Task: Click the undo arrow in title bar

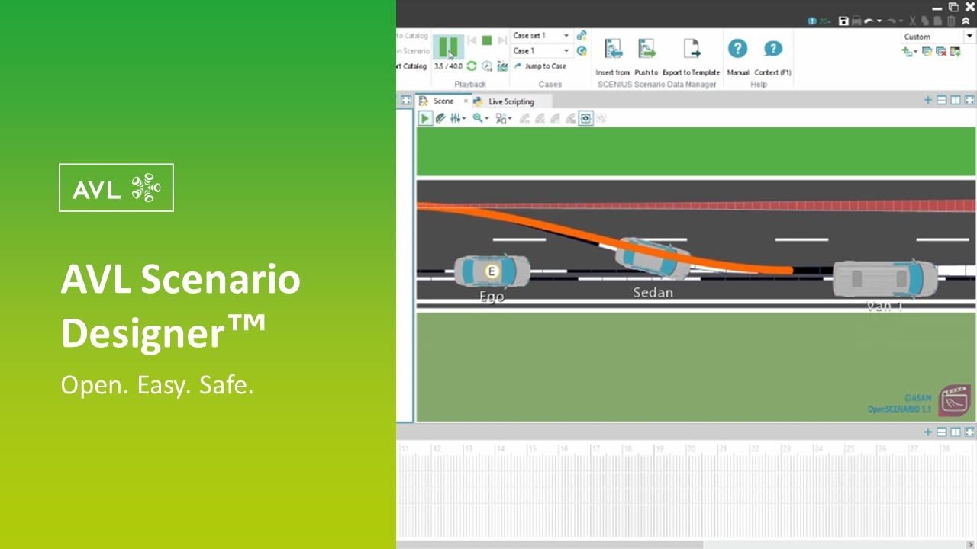Action: pos(869,21)
